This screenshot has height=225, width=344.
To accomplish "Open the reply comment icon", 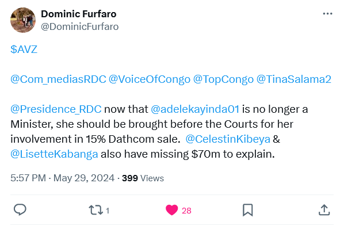I will tap(20, 209).
